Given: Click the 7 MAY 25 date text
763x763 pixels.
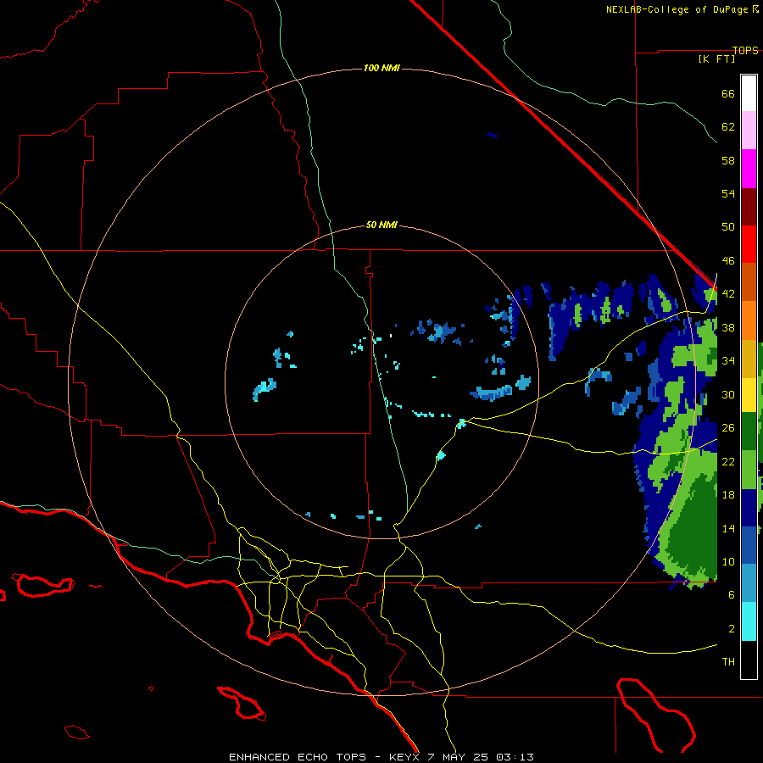Looking at the screenshot, I should 459,757.
